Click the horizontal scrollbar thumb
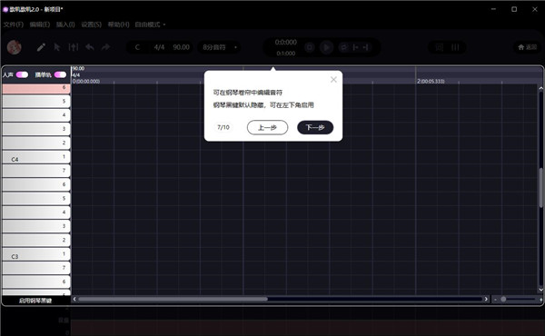 coord(173,299)
